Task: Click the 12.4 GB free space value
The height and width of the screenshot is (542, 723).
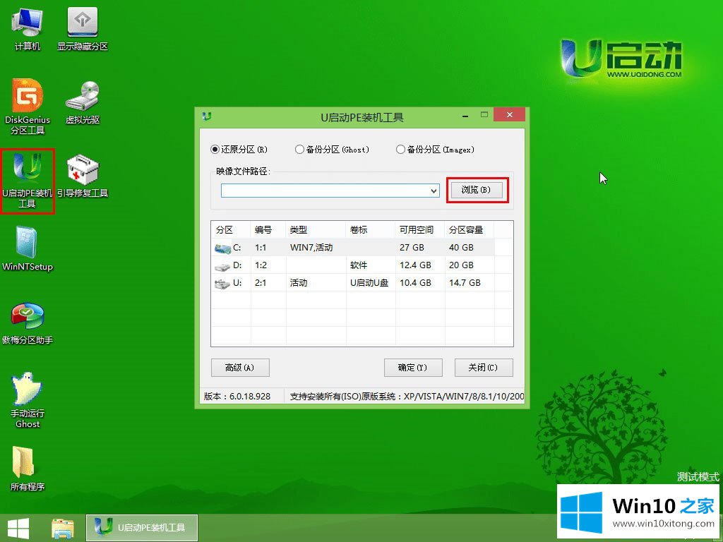Action: (x=415, y=265)
